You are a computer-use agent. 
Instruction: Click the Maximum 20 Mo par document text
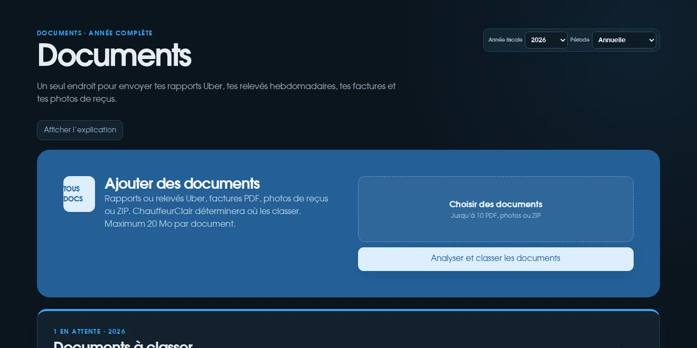click(x=170, y=224)
